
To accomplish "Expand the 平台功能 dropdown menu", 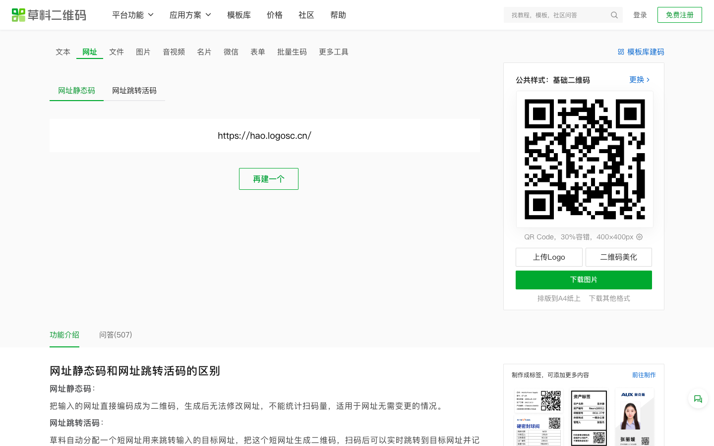I will pyautogui.click(x=132, y=15).
